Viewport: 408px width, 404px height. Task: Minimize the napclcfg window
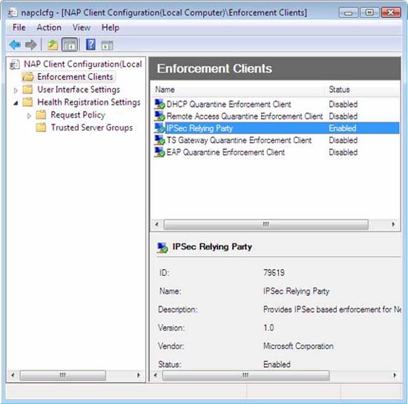[348, 13]
